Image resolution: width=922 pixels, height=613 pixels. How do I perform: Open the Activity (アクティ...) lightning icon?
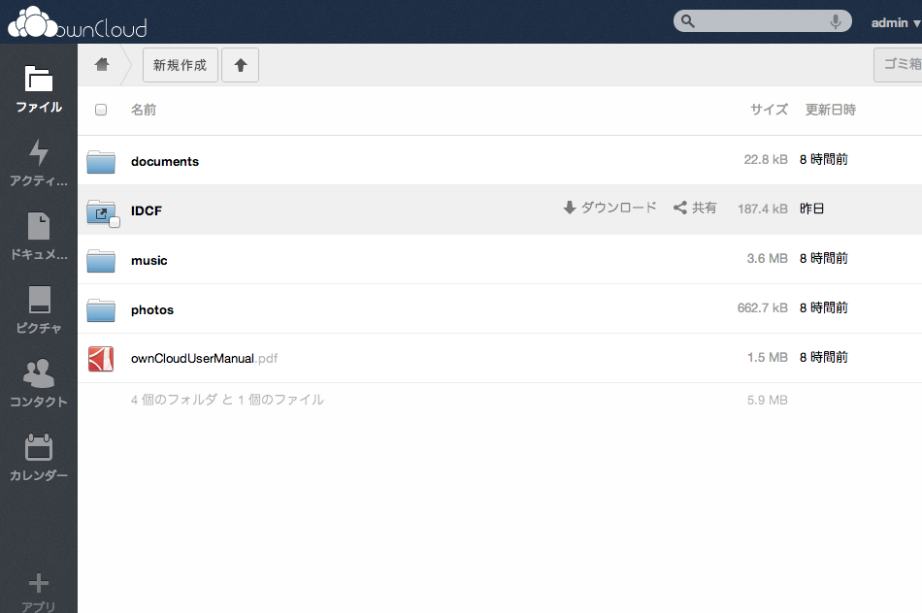[x=39, y=153]
